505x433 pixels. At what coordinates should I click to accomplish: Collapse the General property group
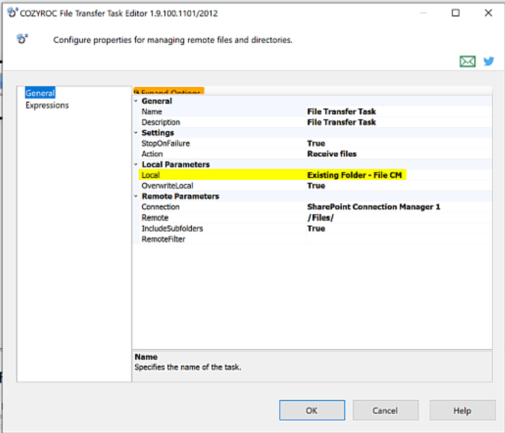click(136, 101)
